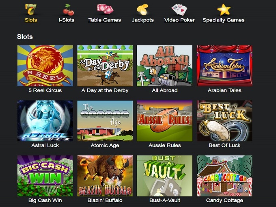Select the 5 Reel Circus game thumbnail
This screenshot has height=207, width=276.
(45, 66)
